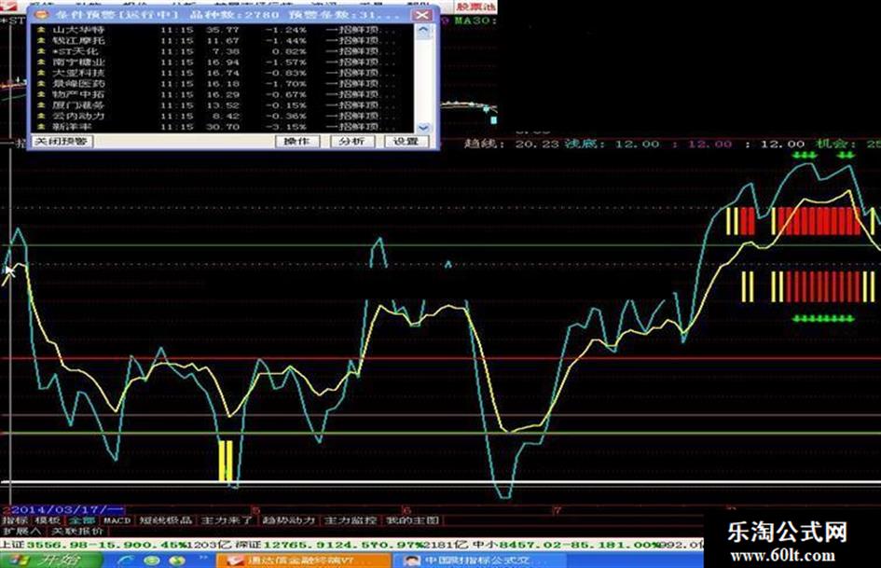This screenshot has height=568, width=881.
Task: Select the 新洋丰 alert row
Action: pyautogui.click(x=224, y=127)
